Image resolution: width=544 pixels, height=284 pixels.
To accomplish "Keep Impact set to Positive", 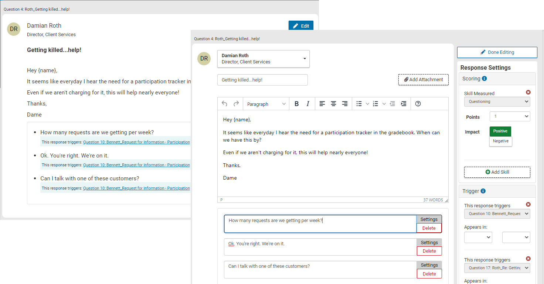I will click(500, 131).
